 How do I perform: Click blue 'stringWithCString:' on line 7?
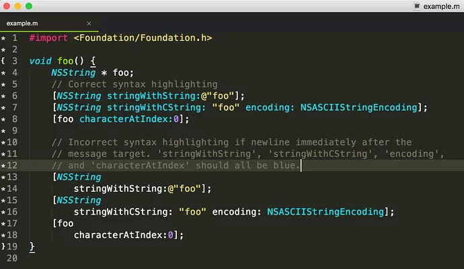tap(156, 107)
